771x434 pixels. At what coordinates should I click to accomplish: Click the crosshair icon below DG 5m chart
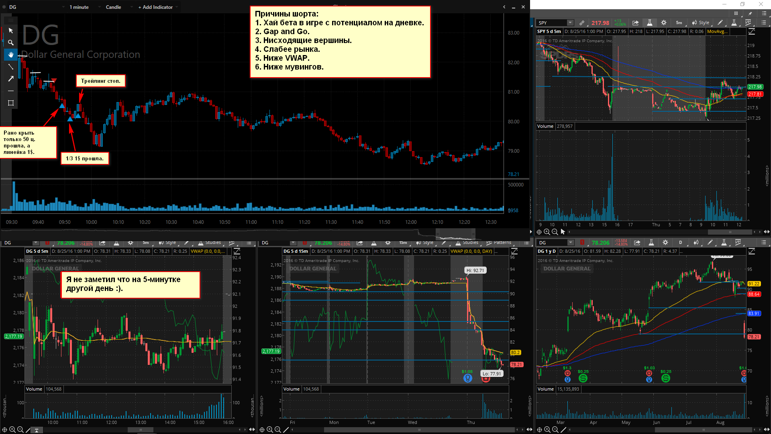[x=4, y=430]
